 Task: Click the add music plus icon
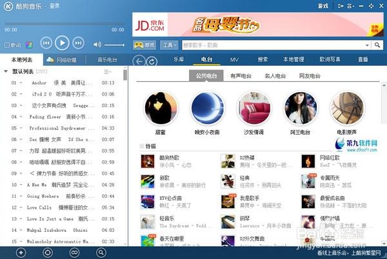click(21, 253)
